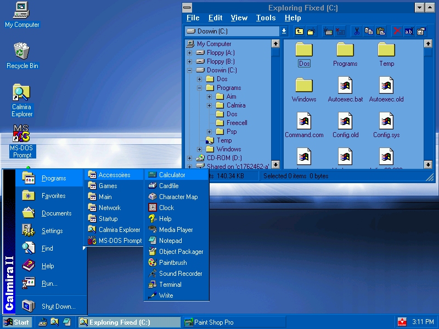Open Properties using the toolbar icon
439x329 pixels.
pos(421,31)
